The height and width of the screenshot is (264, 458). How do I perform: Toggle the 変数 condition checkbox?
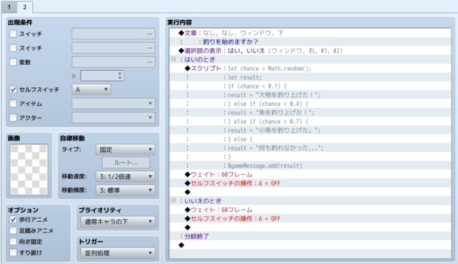click(x=14, y=62)
